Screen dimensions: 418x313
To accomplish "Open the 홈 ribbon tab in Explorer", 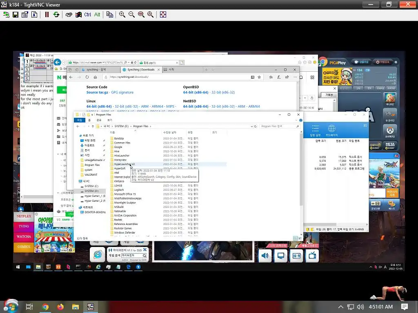I will point(89,120).
